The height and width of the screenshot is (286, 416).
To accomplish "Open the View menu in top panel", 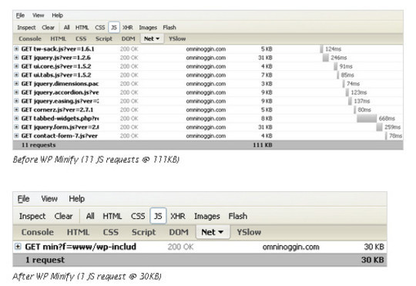I will pyautogui.click(x=39, y=15).
